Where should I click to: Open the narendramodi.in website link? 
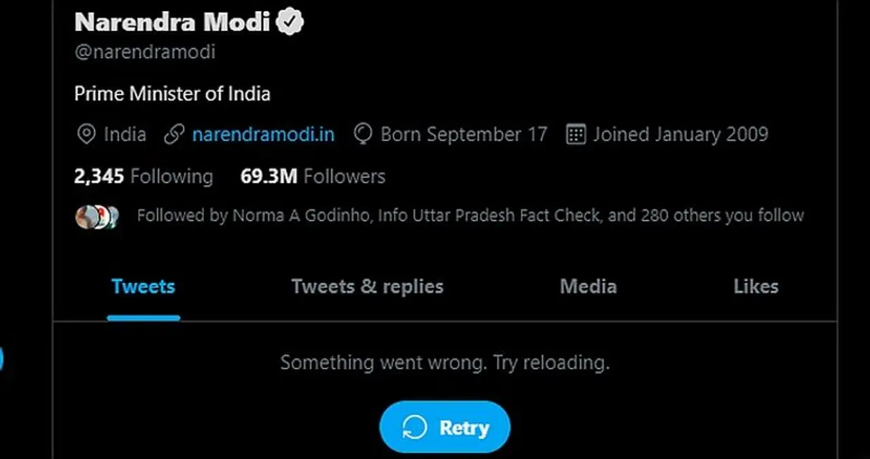pyautogui.click(x=263, y=135)
